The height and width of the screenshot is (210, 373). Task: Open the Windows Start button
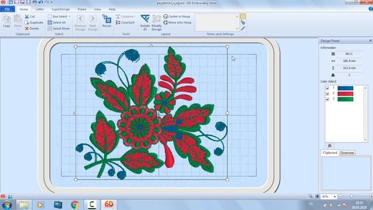click(x=6, y=205)
